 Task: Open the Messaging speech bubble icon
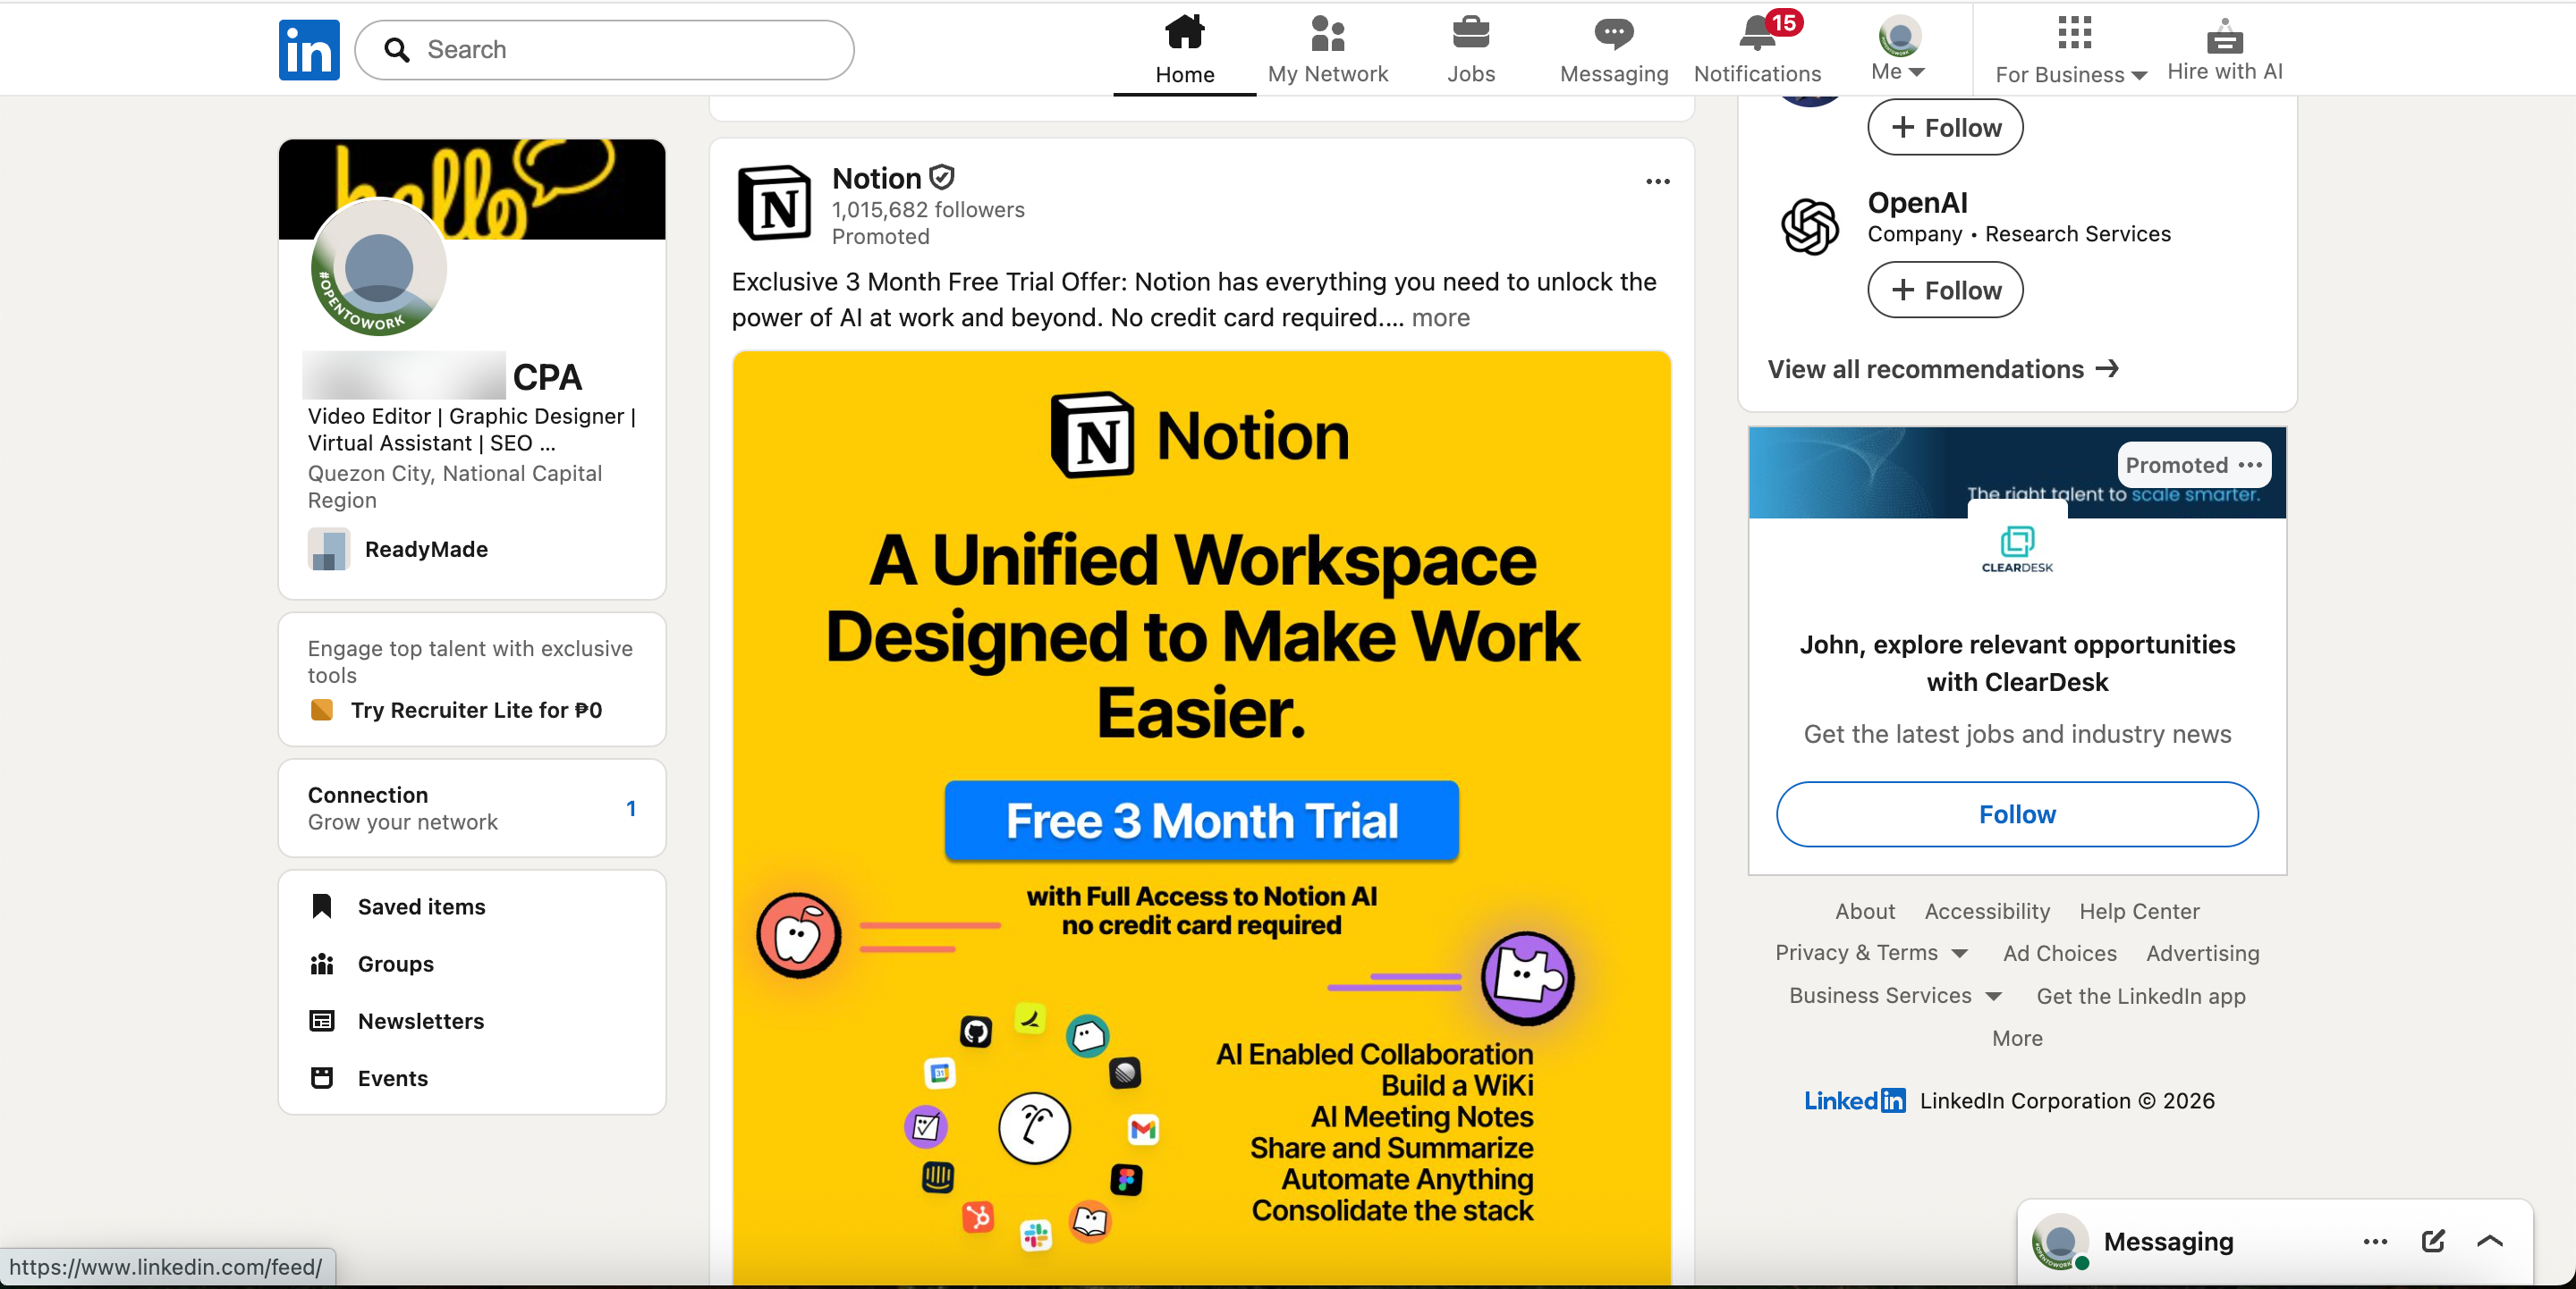(1613, 34)
